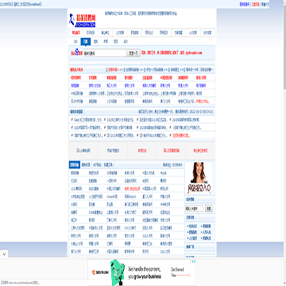The image size is (286, 286).
Task: Click the green illustration in the banner ad
Action: tap(118, 272)
